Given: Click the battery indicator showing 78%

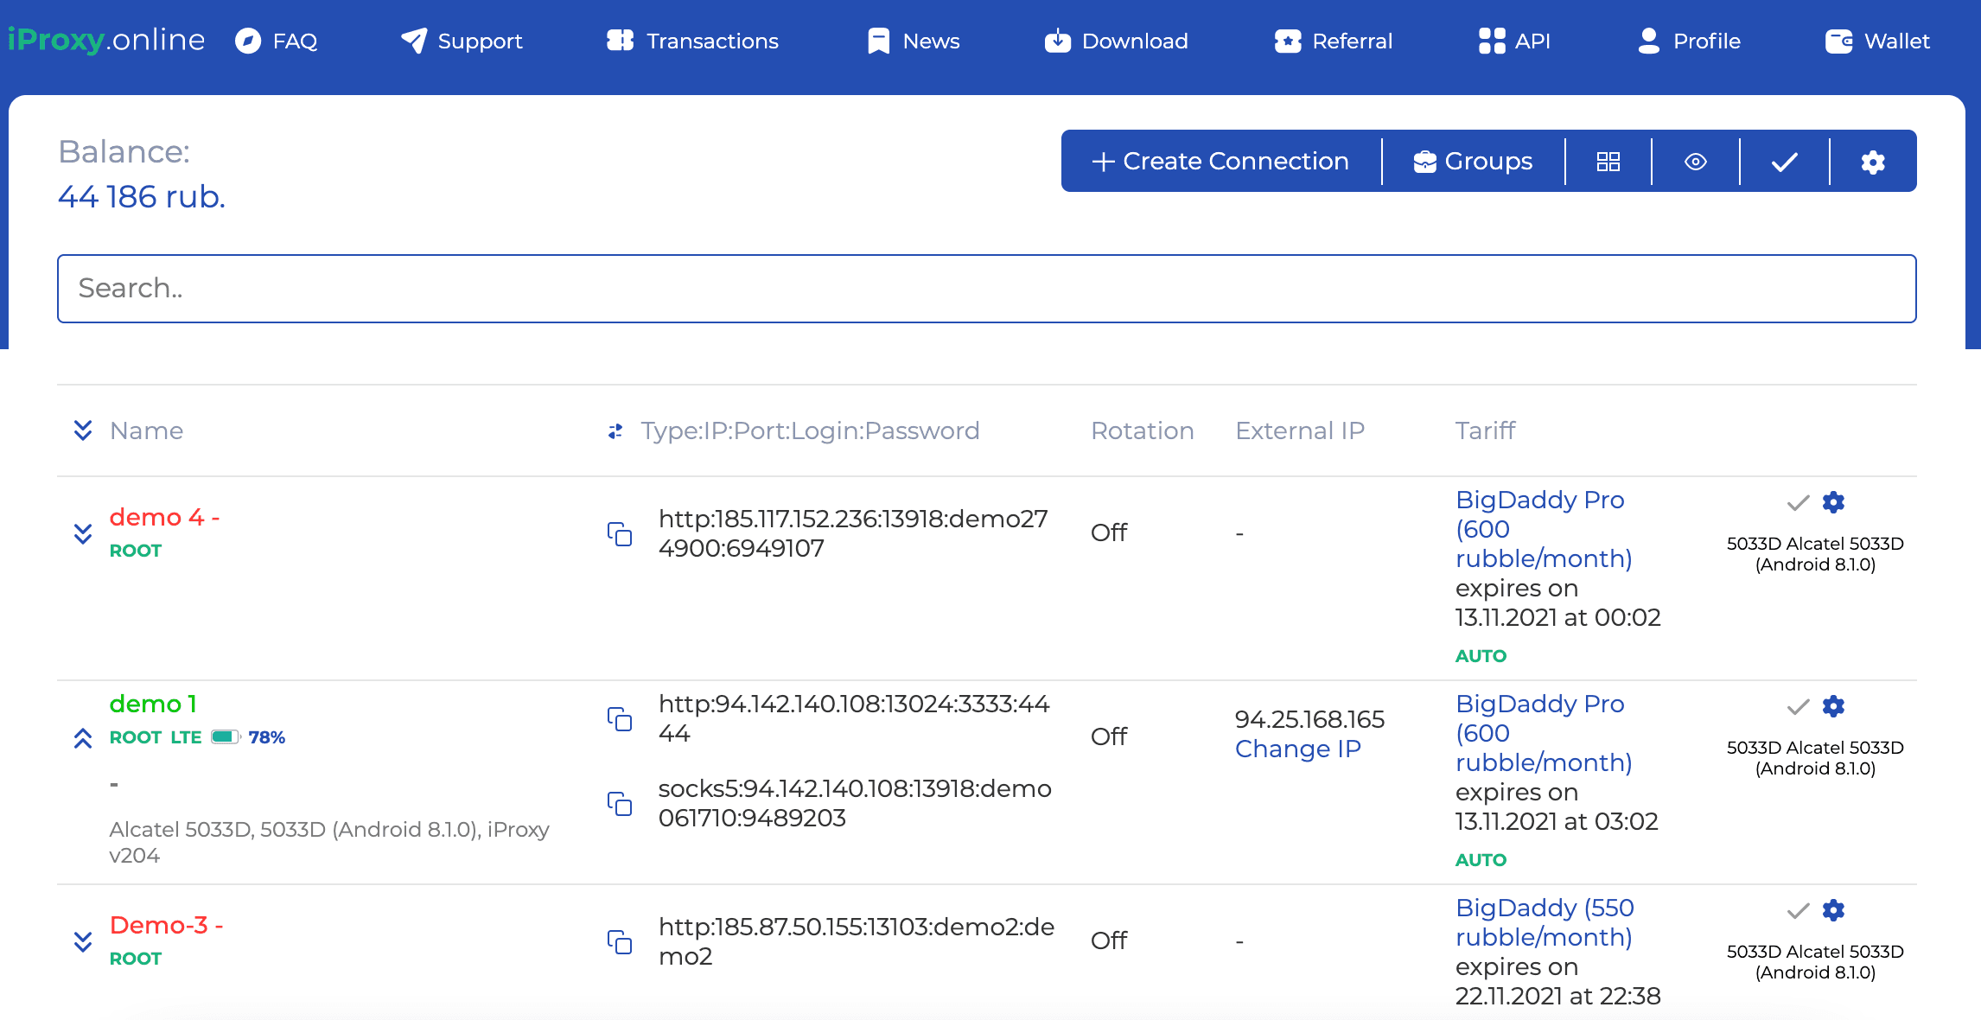Looking at the screenshot, I should [x=223, y=737].
